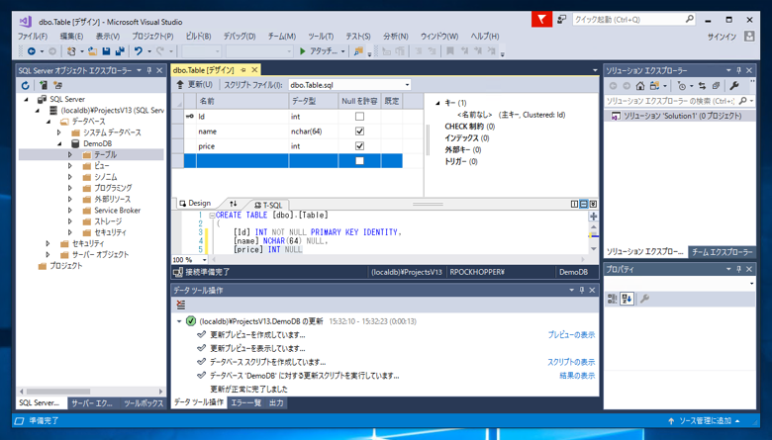Expand the セキュリティ node under DemoDB
Viewport: 772px width, 440px height.
[x=70, y=232]
